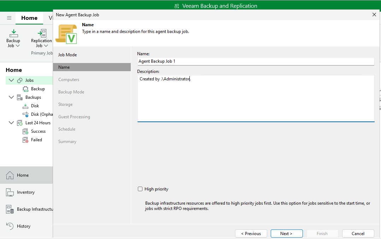Click the Home house icon

[10, 175]
